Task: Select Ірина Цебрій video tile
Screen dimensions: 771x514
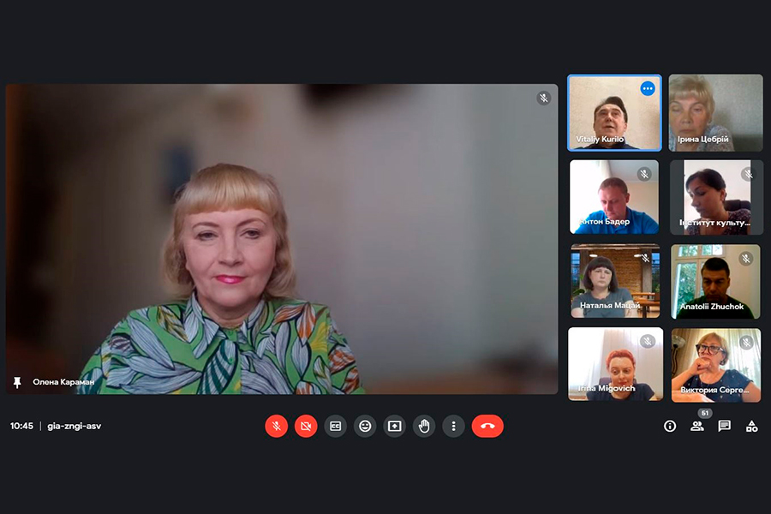Action: pyautogui.click(x=715, y=112)
